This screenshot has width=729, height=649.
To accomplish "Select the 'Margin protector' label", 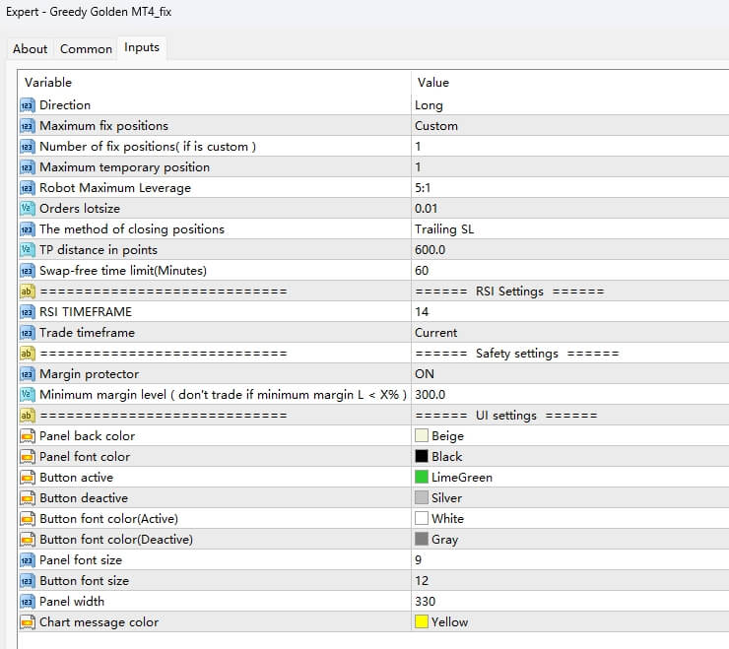I will [90, 374].
